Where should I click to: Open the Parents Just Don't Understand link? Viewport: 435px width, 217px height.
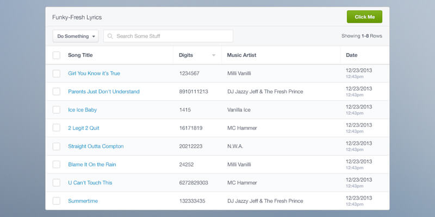(103, 92)
